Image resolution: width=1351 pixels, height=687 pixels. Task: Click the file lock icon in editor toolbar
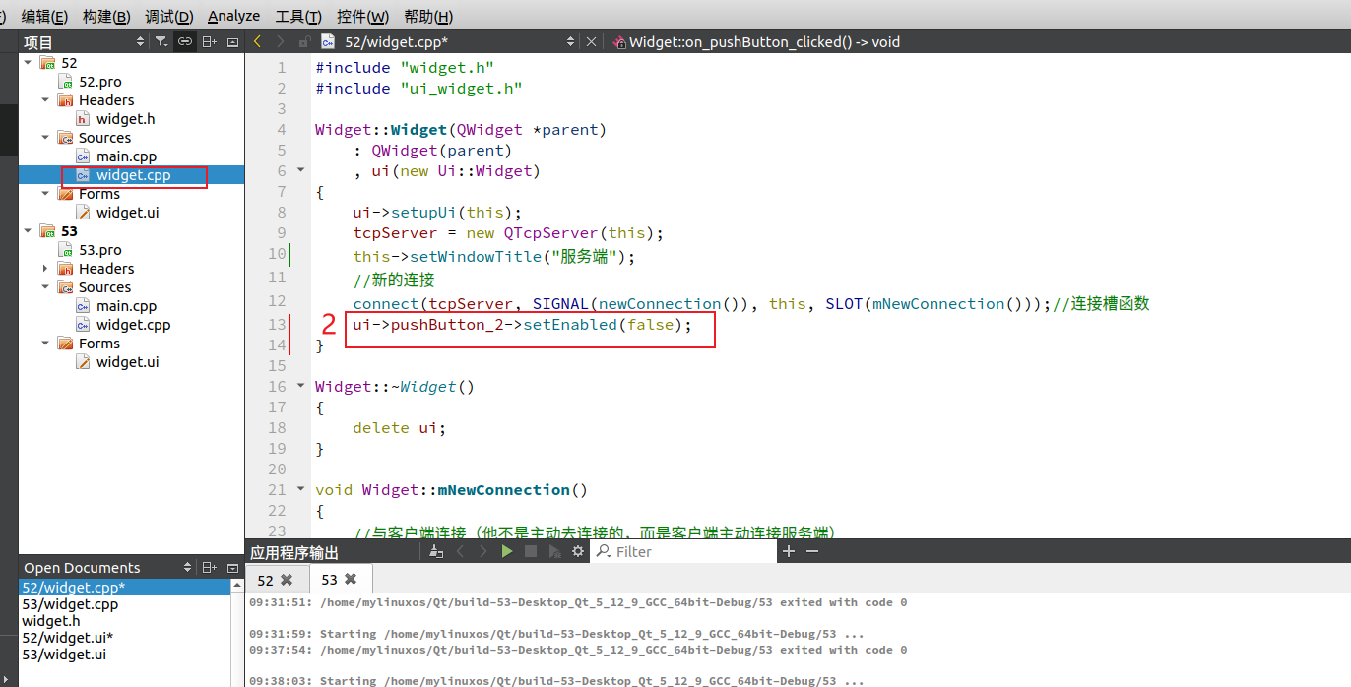[304, 41]
